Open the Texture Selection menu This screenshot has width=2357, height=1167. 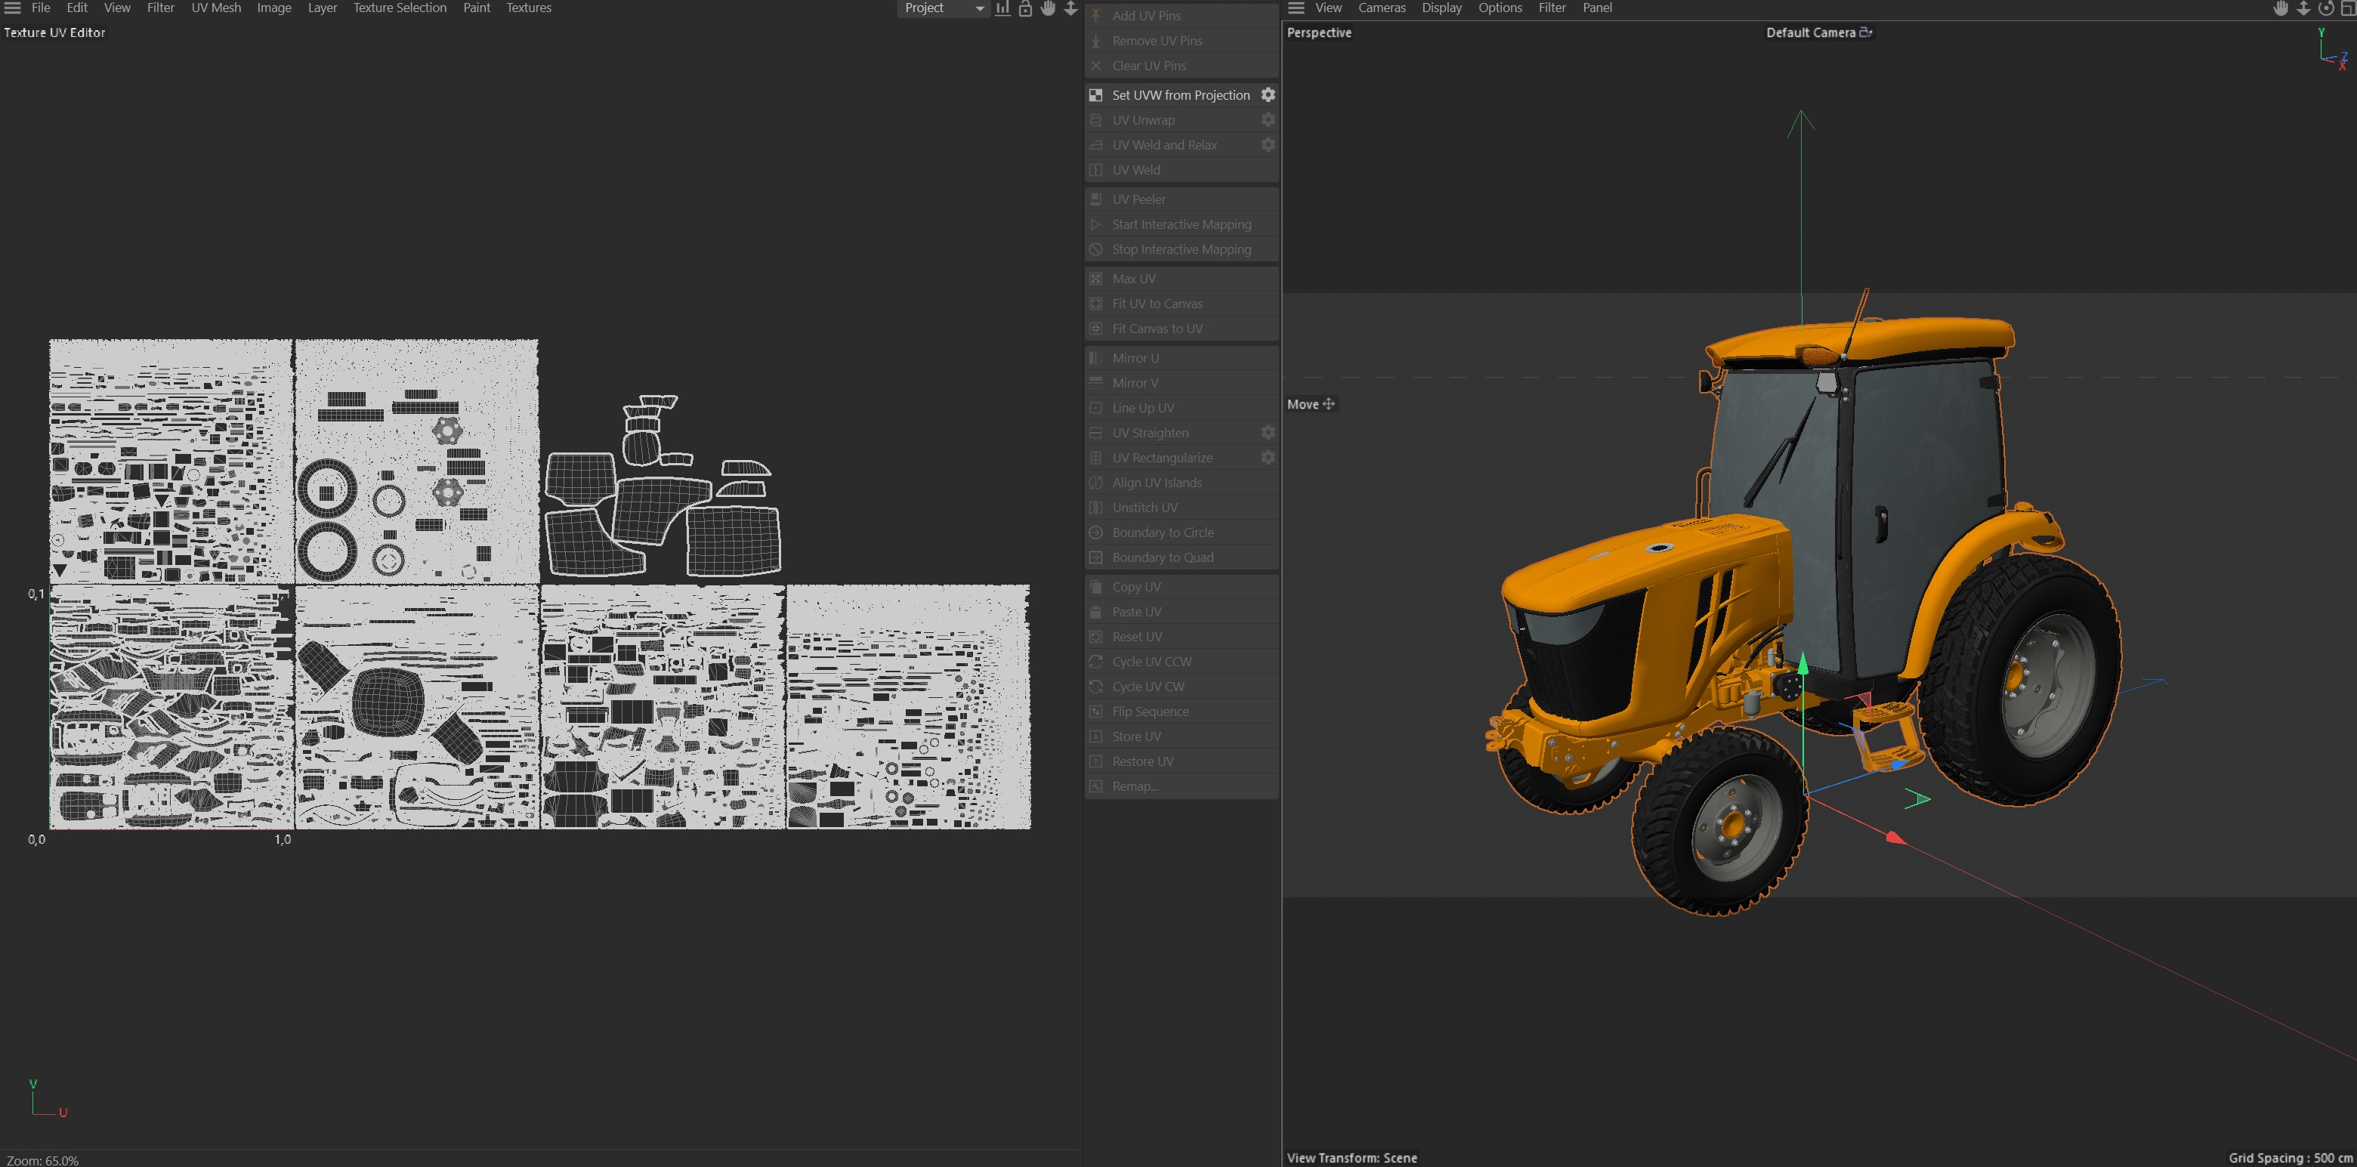tap(400, 8)
